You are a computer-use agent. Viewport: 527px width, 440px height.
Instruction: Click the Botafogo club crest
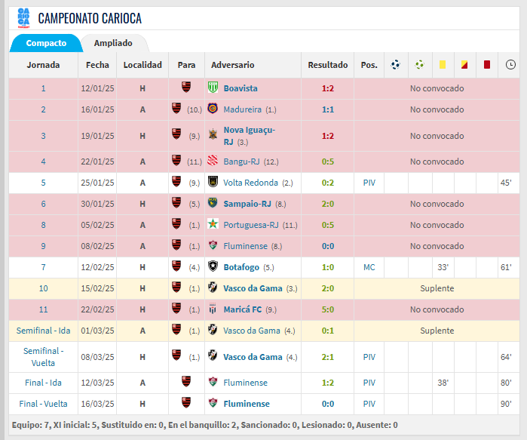pos(213,266)
